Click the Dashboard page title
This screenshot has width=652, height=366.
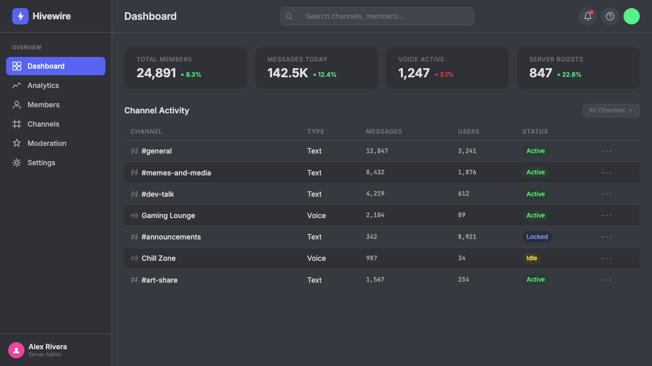(150, 16)
